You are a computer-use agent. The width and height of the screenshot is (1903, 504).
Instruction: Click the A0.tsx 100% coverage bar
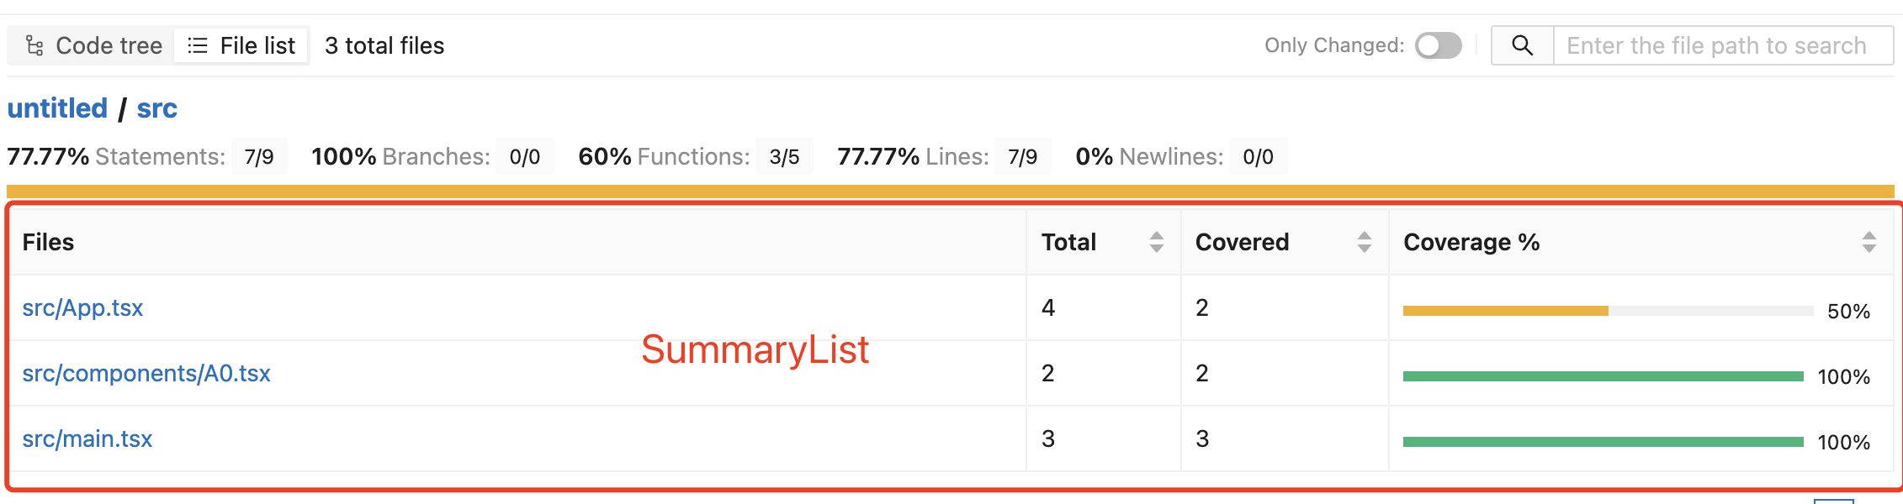click(x=1603, y=376)
